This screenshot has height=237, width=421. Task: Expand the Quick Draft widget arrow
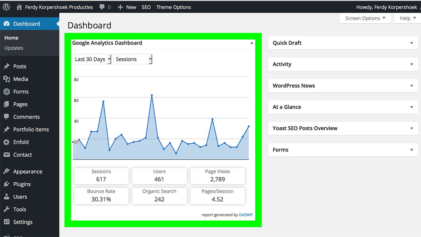(x=411, y=43)
